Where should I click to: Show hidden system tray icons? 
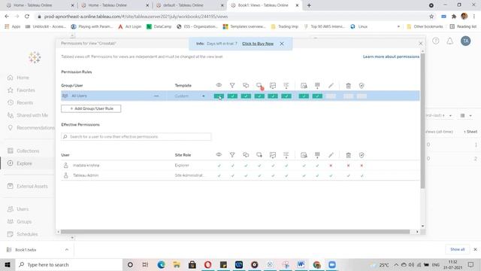coord(396,264)
